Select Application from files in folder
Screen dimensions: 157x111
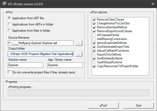click(x=10, y=31)
